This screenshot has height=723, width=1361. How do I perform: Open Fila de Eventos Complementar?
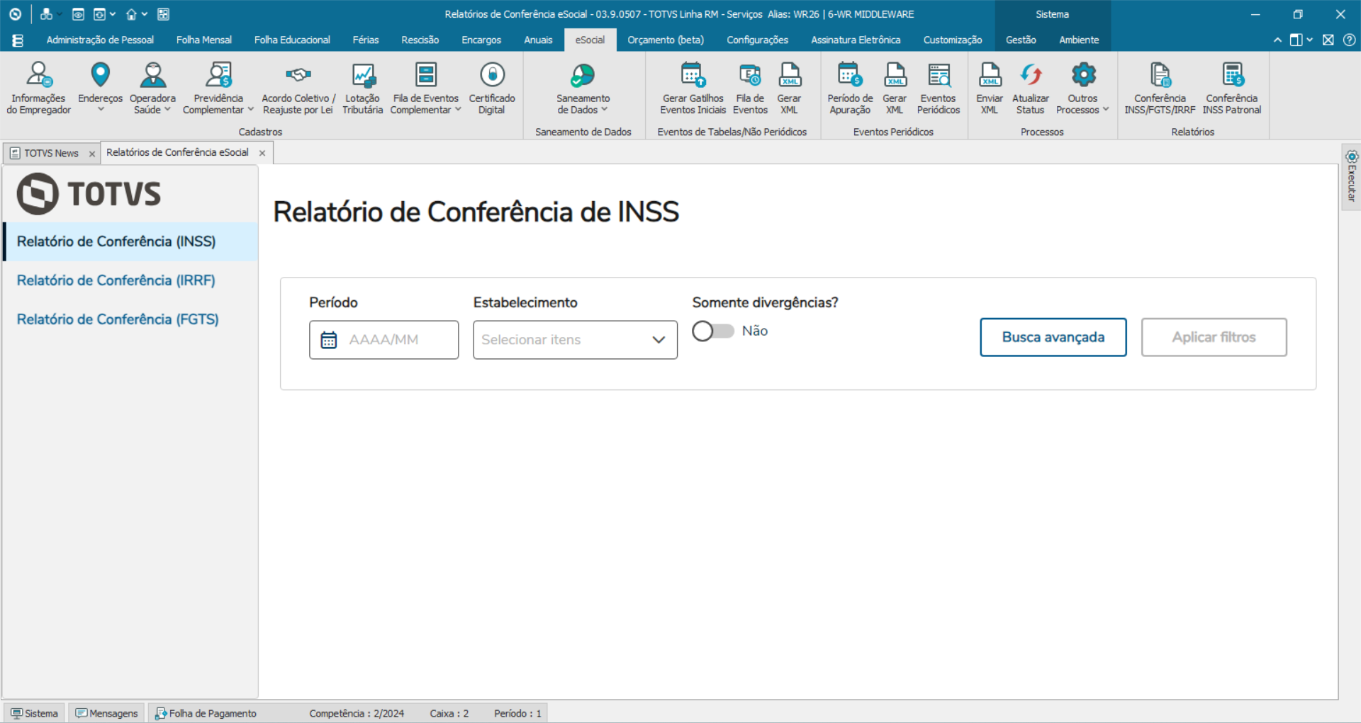[425, 88]
